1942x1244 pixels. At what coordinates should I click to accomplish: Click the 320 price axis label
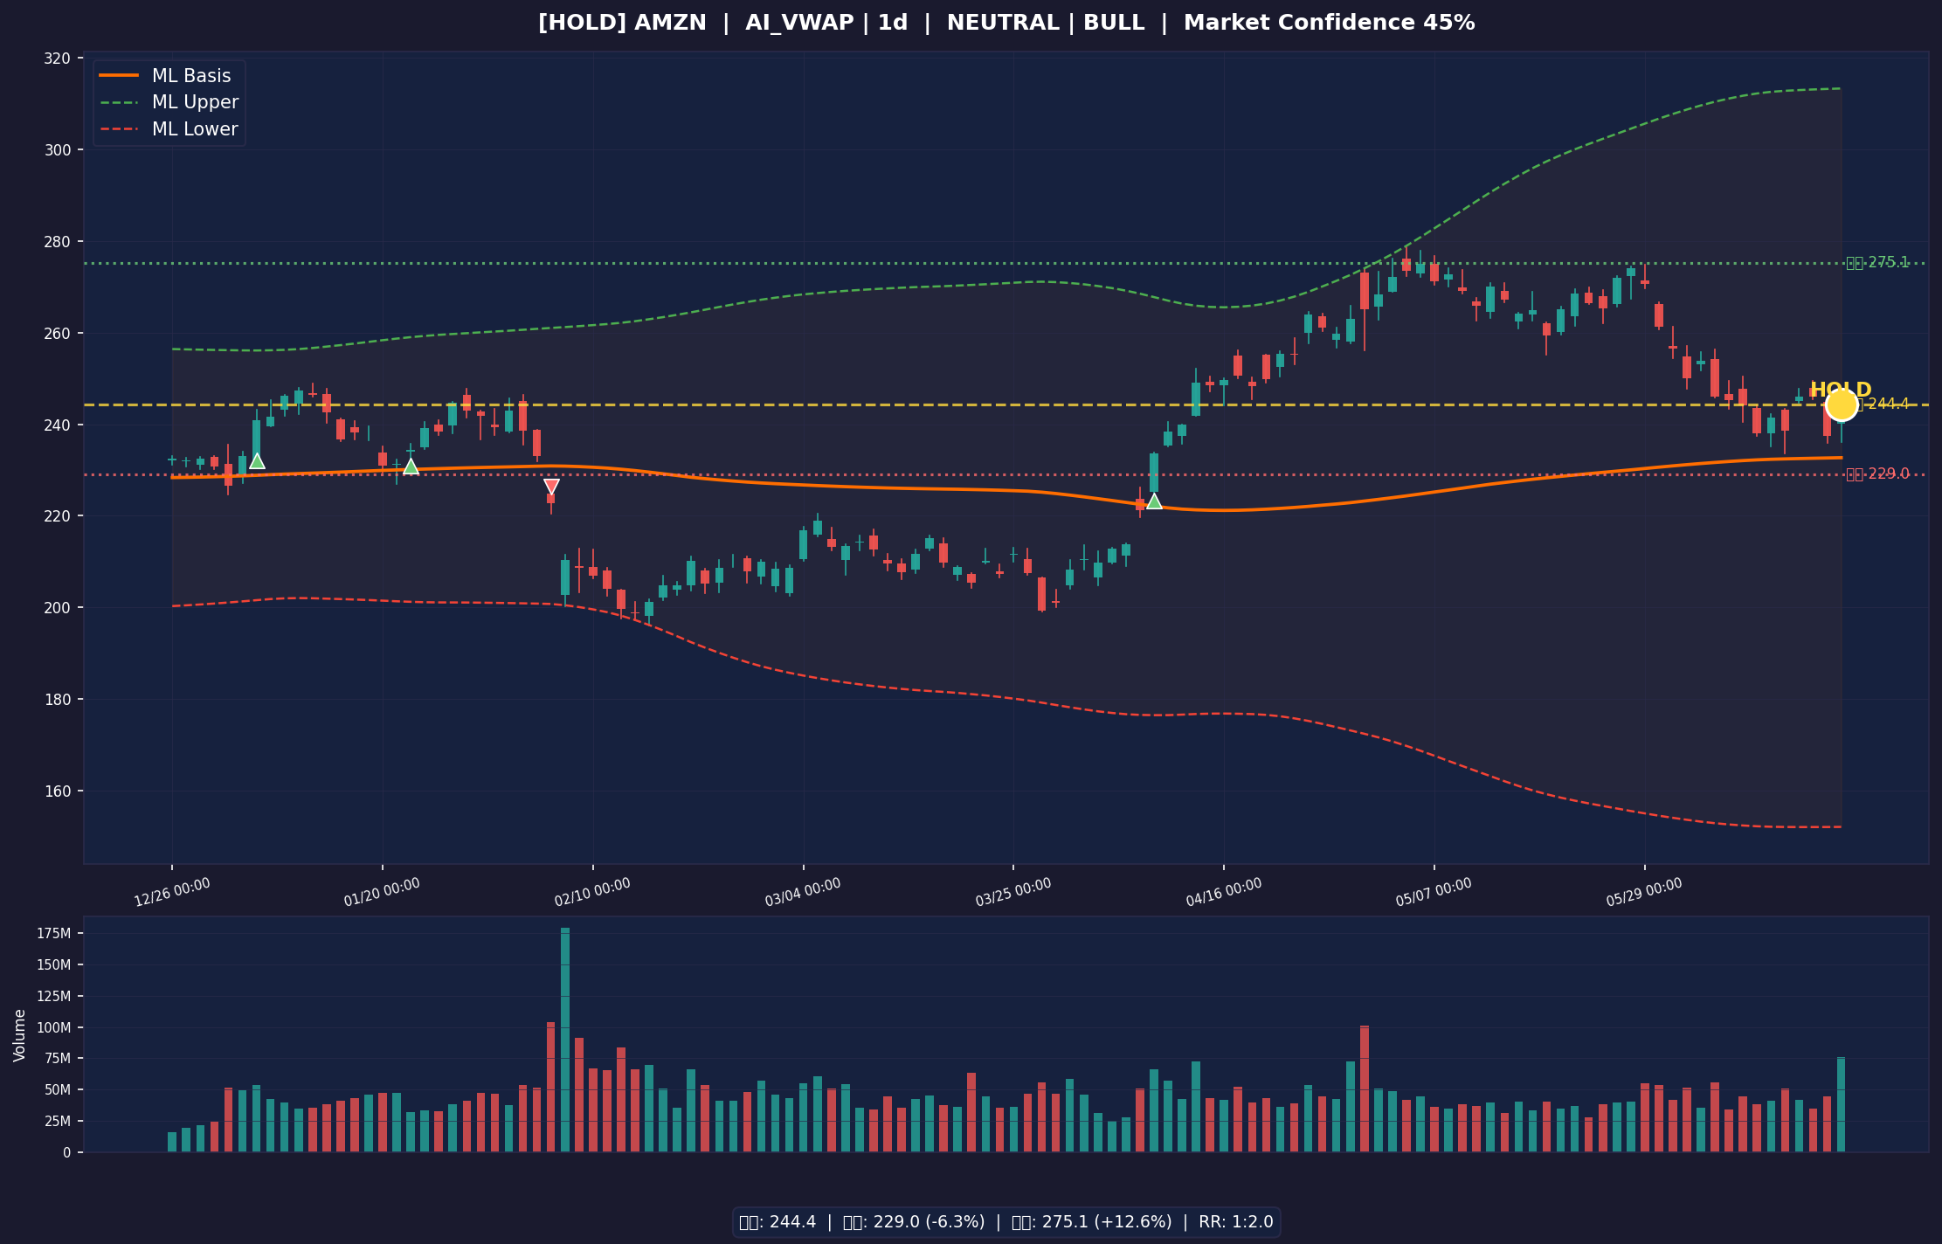point(57,59)
